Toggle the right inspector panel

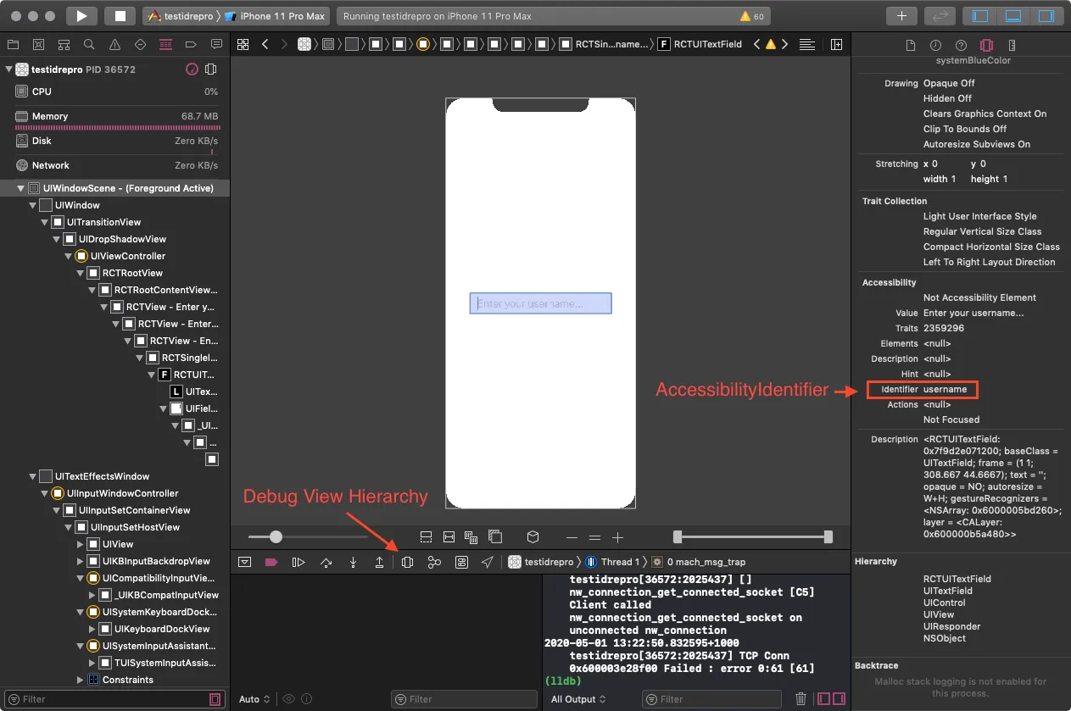(x=1046, y=16)
